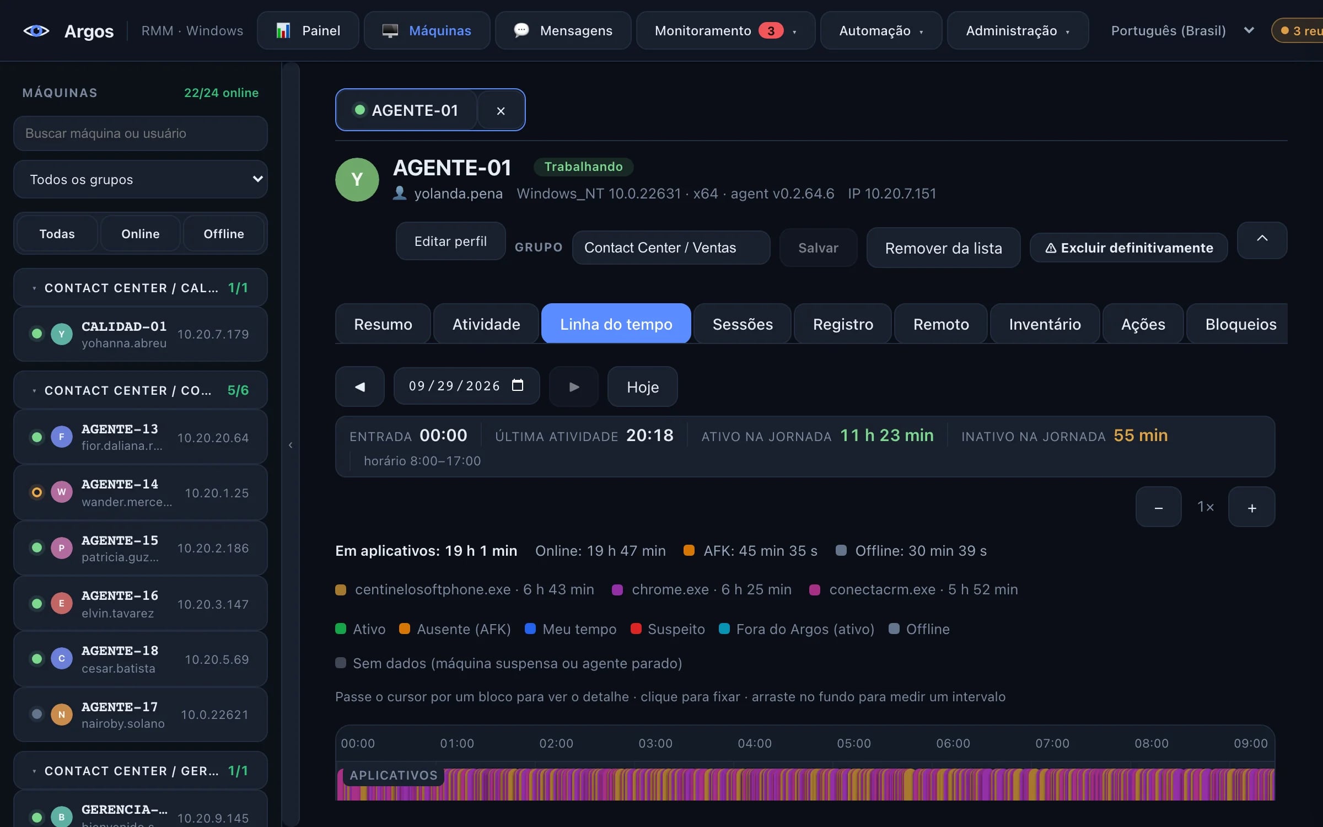Zoom in timeline with plus button
The height and width of the screenshot is (827, 1323).
[x=1251, y=507]
